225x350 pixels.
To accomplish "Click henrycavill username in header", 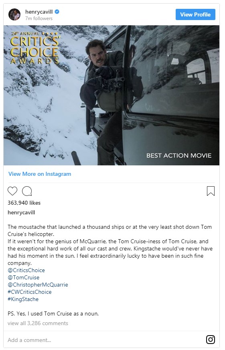I will pyautogui.click(x=39, y=12).
